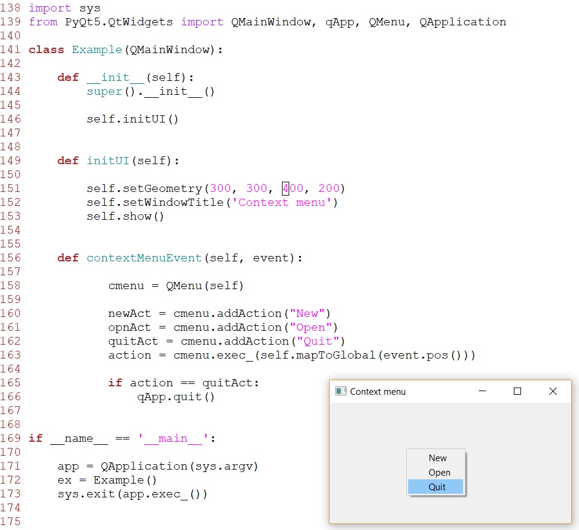Screen dimensions: 579x530
Task: Click the initUI function definition name
Action: [108, 161]
